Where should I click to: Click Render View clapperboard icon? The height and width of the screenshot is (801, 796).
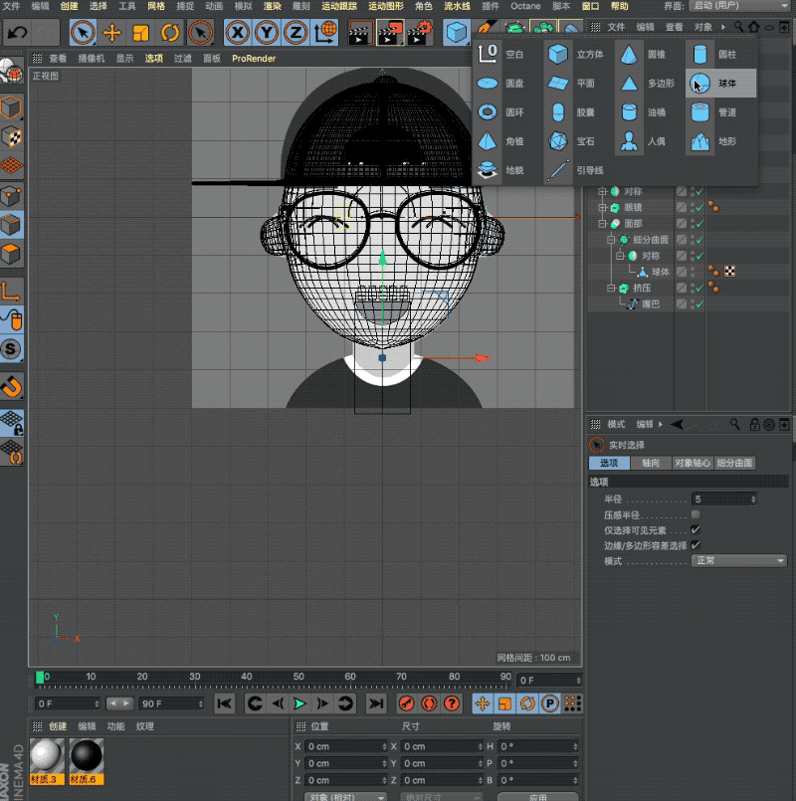361,33
